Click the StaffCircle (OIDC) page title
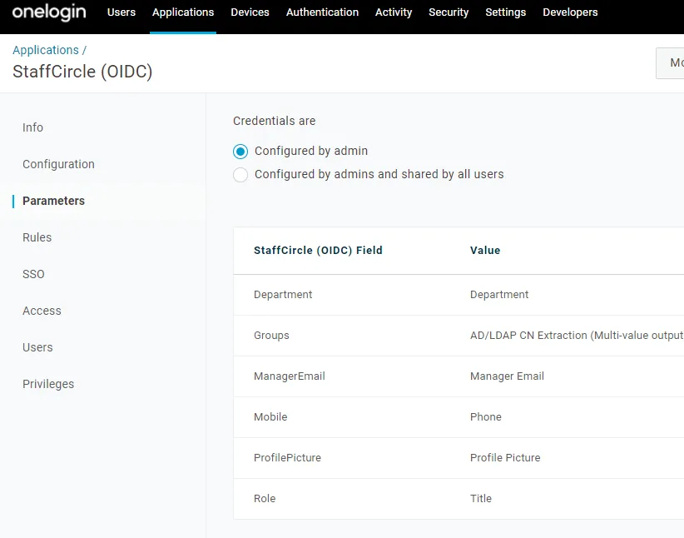684x538 pixels. [x=82, y=72]
